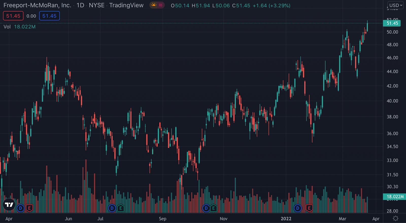Click the 40.00 price axis label

pyautogui.click(x=392, y=101)
